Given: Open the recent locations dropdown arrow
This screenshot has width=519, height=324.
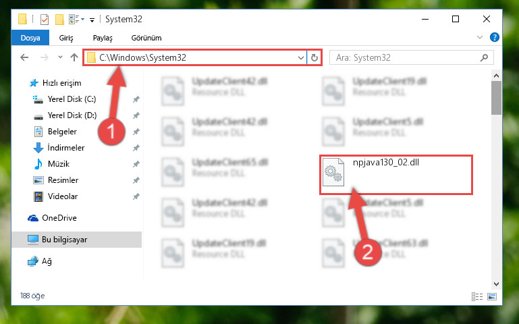Looking at the screenshot, I should coord(60,57).
